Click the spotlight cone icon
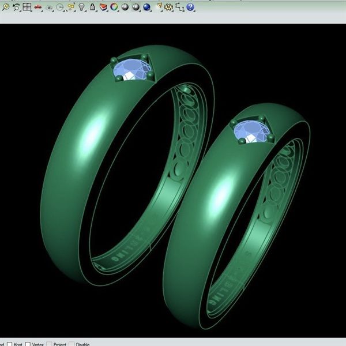 coord(159,7)
